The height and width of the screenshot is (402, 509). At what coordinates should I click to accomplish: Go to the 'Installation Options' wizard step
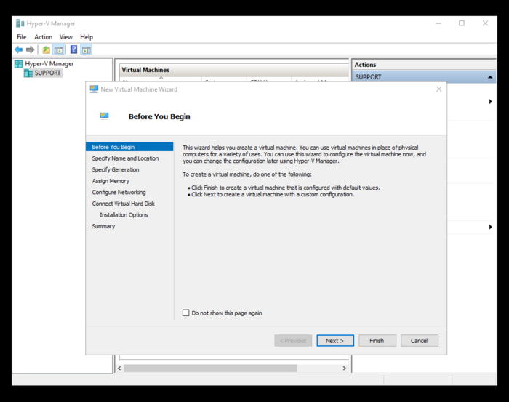click(x=124, y=215)
